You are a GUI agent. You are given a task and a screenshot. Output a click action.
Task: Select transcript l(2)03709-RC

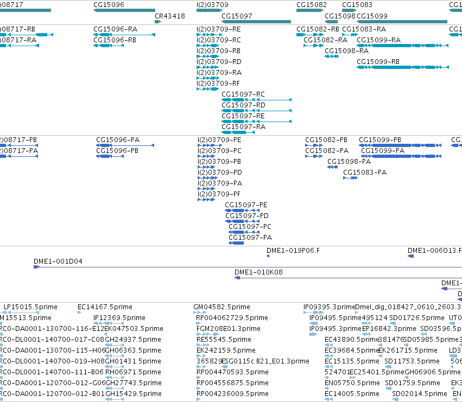(219, 40)
